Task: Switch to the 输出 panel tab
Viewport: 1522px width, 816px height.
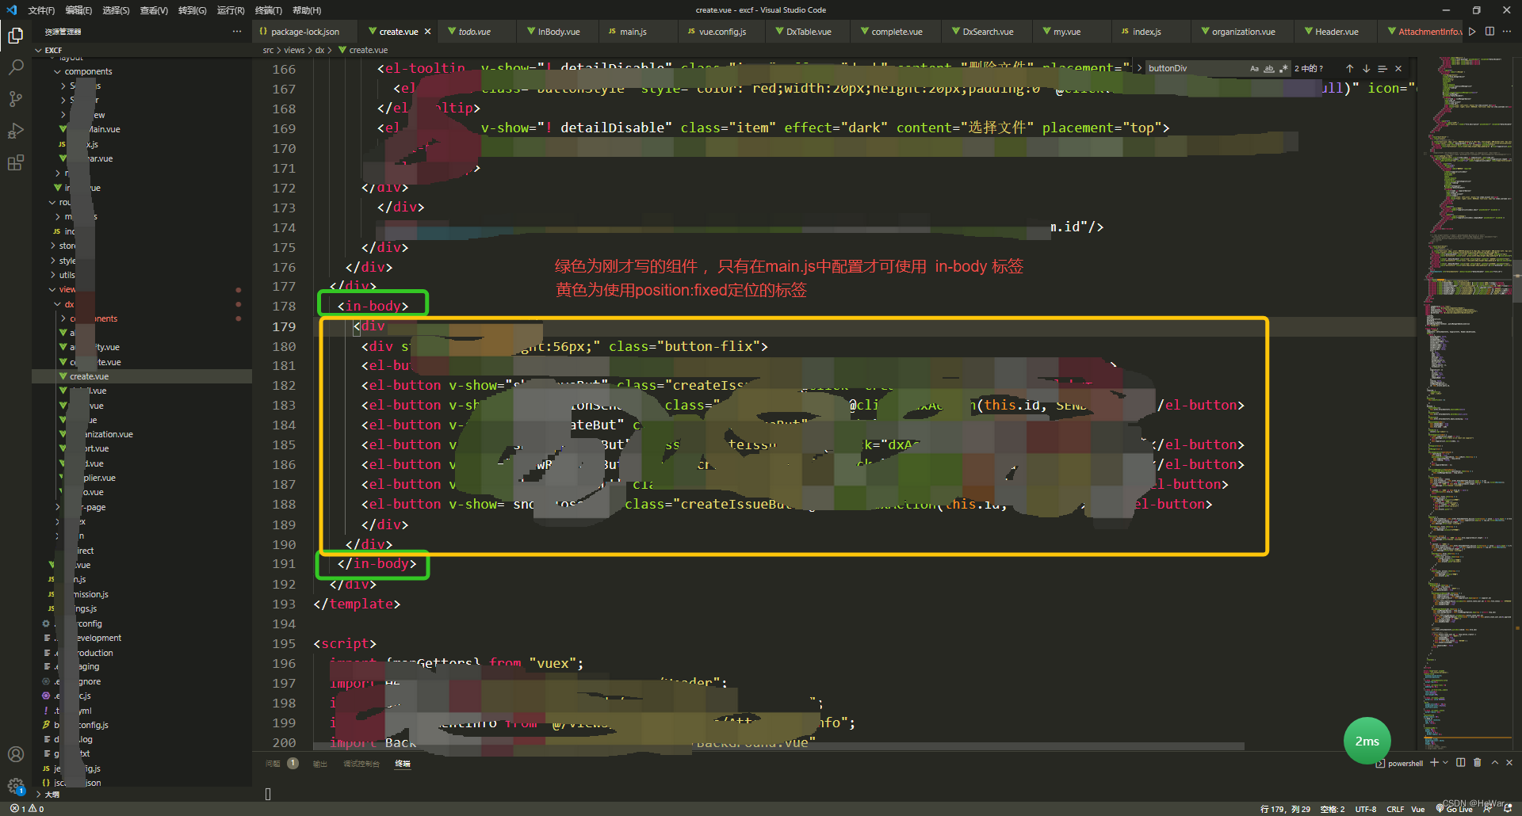Action: tap(320, 764)
